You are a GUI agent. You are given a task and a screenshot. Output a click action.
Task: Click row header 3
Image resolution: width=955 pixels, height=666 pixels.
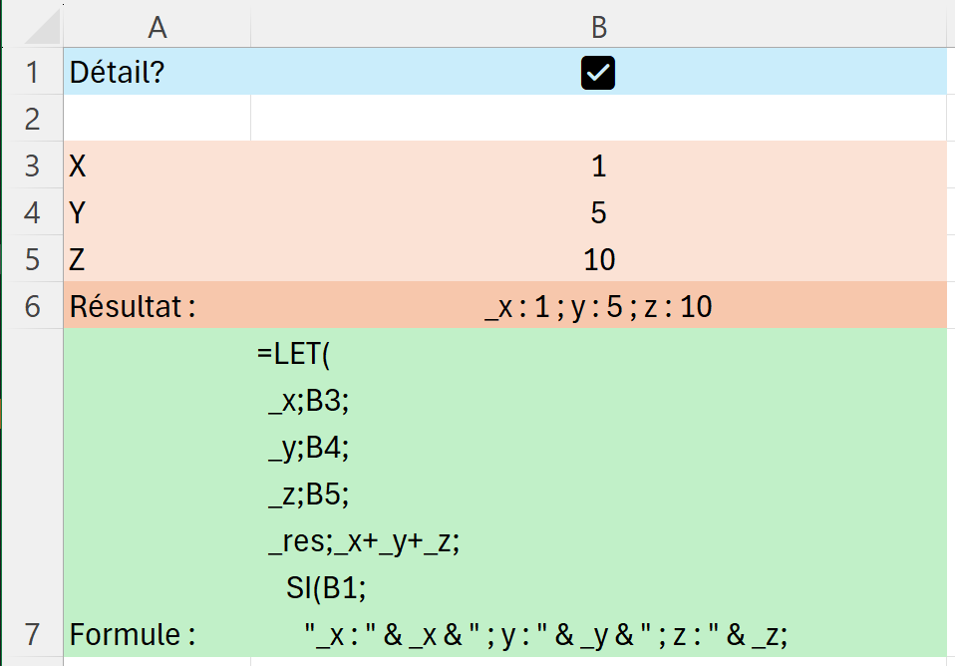(32, 166)
